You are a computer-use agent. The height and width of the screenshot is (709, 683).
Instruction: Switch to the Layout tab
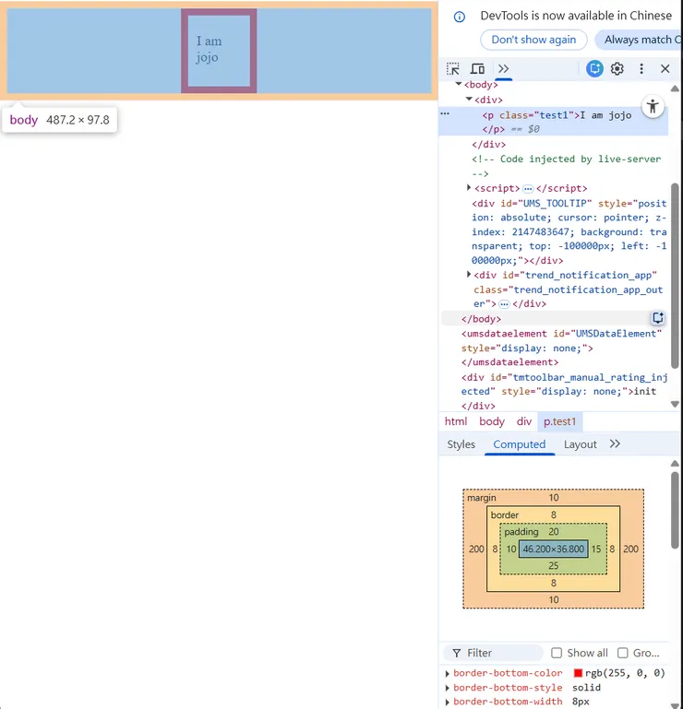580,444
